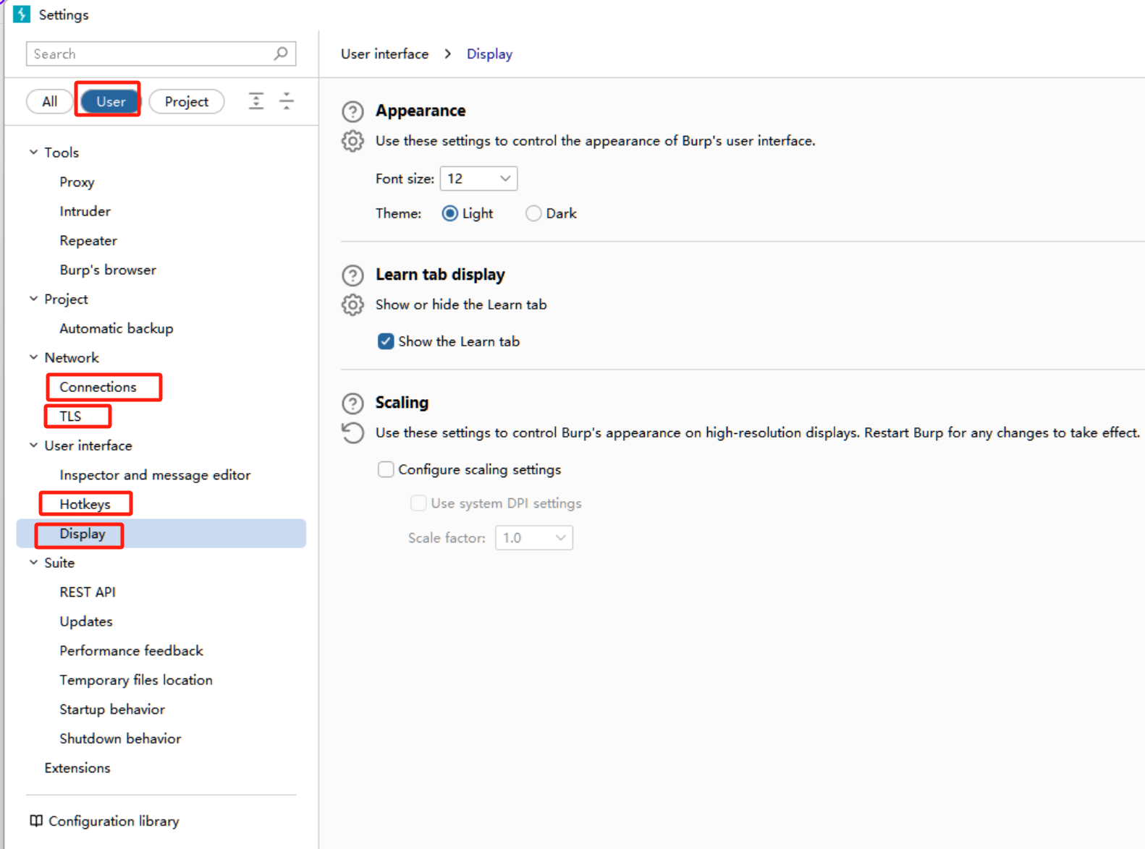Click the Scaling section help icon
The width and height of the screenshot is (1145, 849).
coord(352,404)
